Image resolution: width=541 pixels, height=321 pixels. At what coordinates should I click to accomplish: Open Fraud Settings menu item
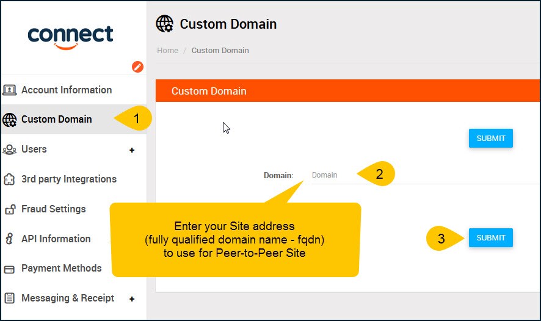54,209
